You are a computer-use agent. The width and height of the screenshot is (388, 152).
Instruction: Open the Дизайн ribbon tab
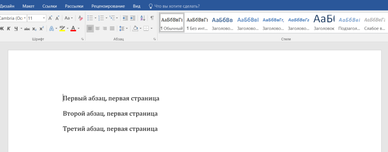(7, 6)
